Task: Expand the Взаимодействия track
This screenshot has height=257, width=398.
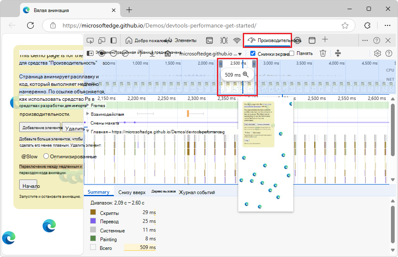Action: 88,114
